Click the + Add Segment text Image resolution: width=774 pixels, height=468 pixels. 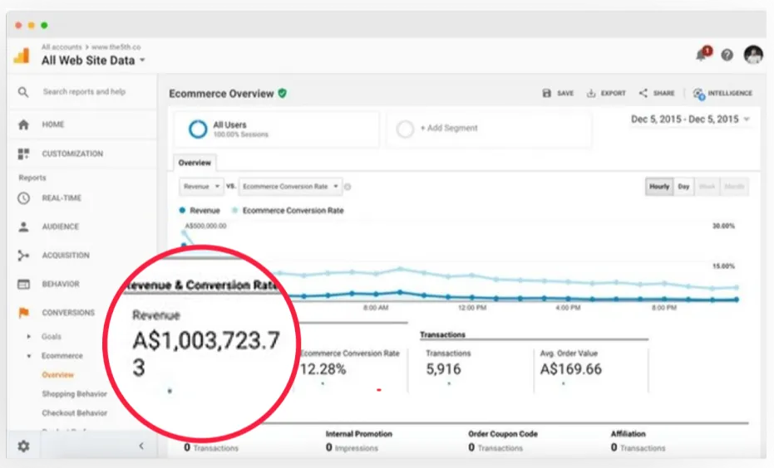[449, 128]
